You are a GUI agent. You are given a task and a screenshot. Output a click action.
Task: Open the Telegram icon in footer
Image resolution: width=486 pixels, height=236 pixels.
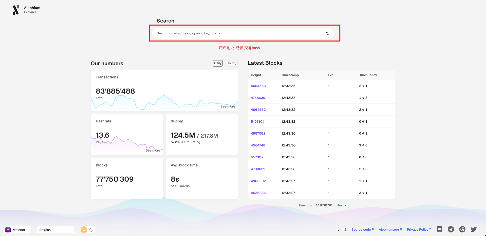[451, 229]
